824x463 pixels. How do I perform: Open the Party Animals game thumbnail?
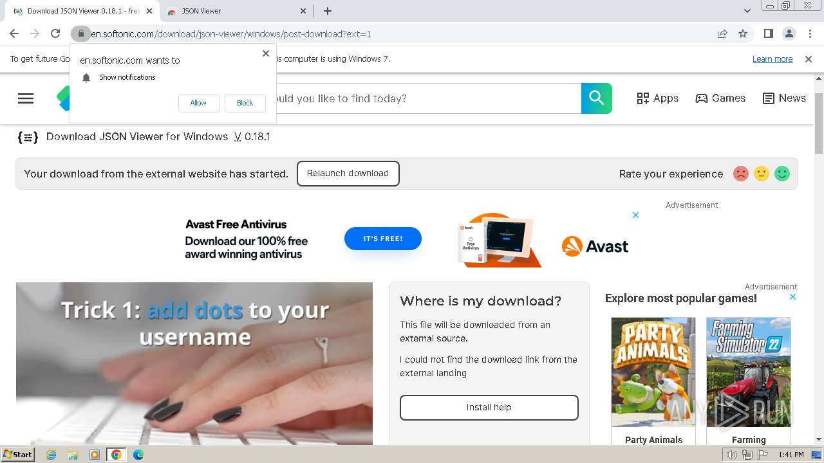[653, 372]
